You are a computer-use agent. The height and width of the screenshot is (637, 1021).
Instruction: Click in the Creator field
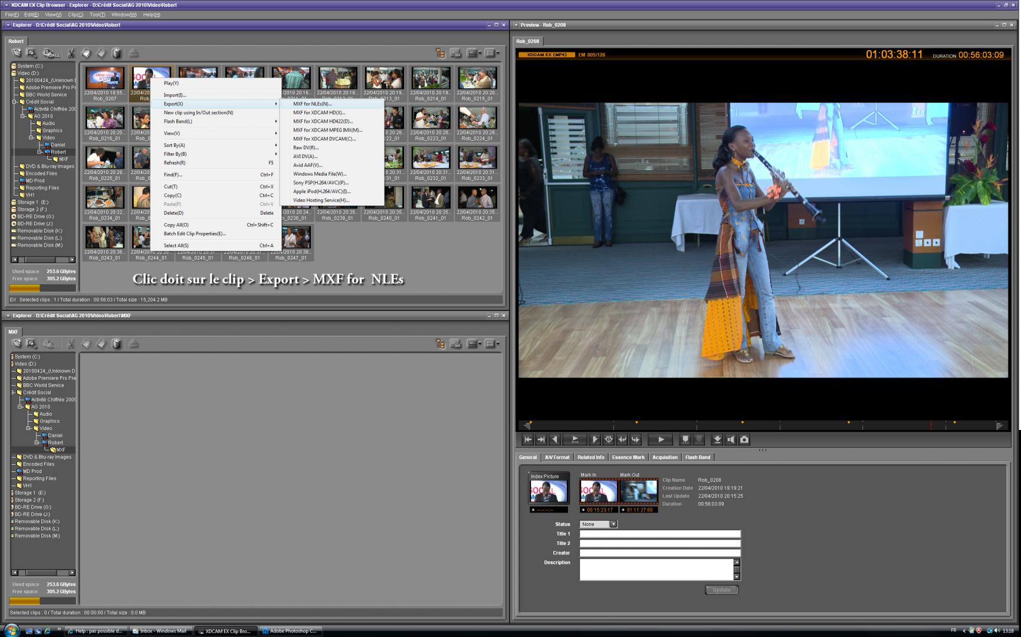[x=659, y=553]
